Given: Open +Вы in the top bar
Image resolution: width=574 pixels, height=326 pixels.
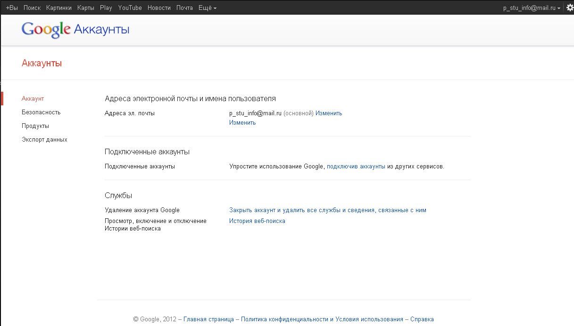Looking at the screenshot, I should point(12,8).
